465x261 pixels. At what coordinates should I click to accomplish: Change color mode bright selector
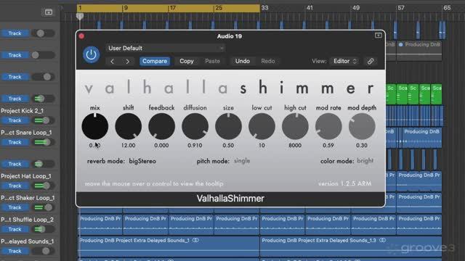click(365, 161)
